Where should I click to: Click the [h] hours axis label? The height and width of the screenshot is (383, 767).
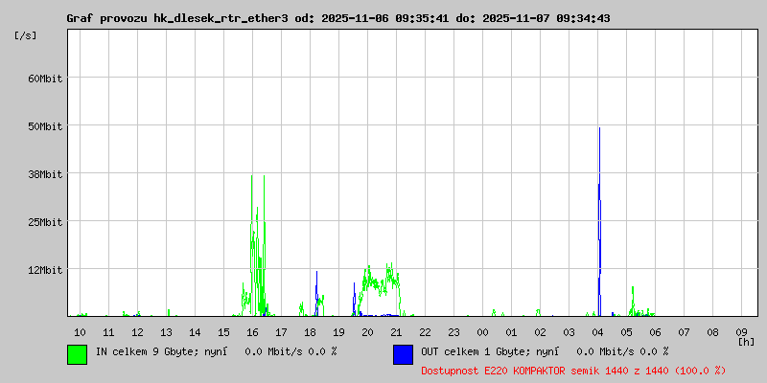(x=746, y=341)
